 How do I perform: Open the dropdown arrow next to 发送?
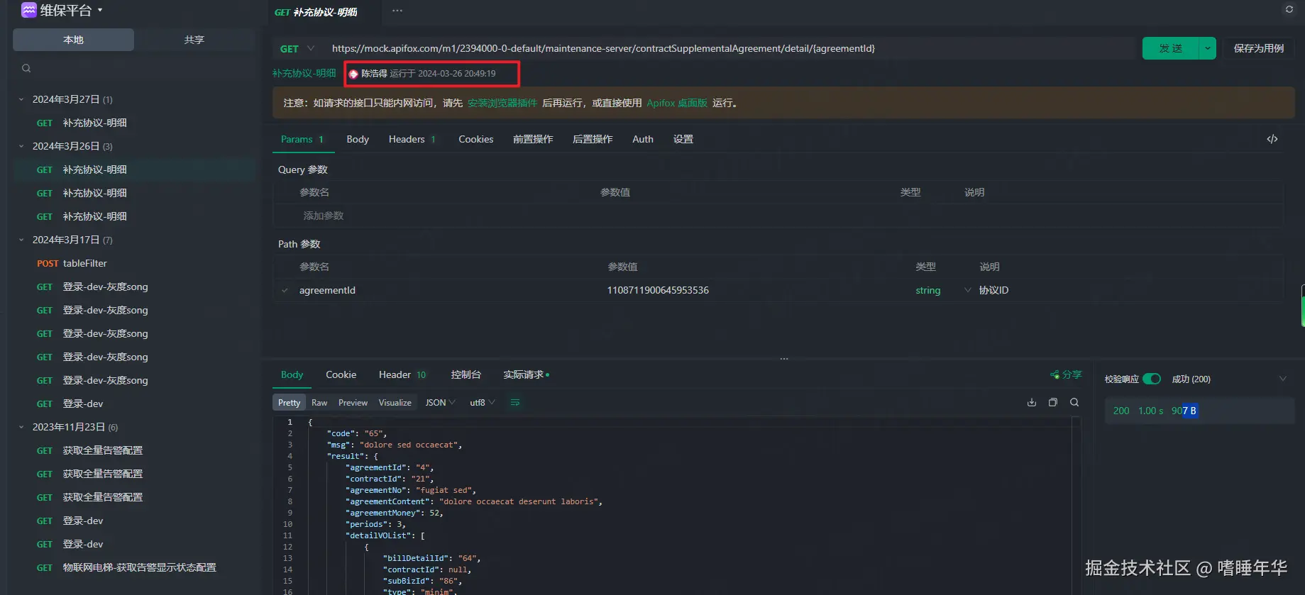point(1207,48)
